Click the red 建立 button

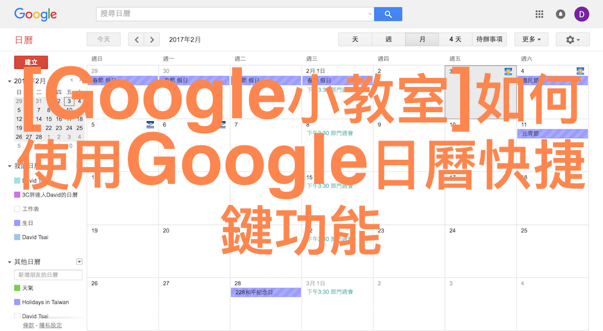31,62
